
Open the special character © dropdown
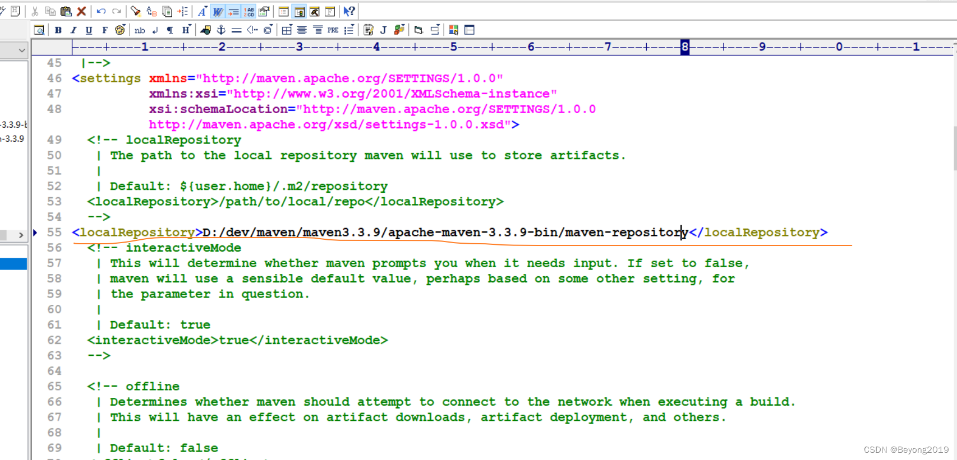268,30
